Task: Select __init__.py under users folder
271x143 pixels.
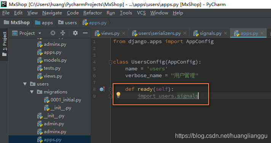Action: coord(51,116)
